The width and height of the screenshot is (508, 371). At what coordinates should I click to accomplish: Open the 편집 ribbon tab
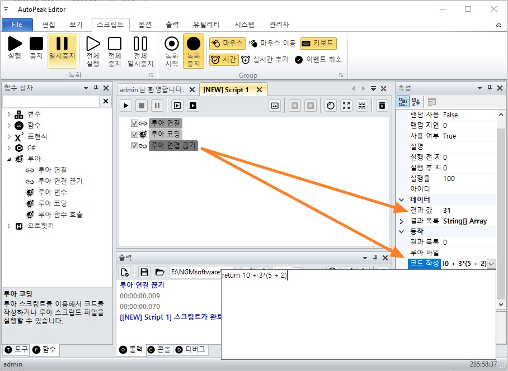click(x=49, y=25)
